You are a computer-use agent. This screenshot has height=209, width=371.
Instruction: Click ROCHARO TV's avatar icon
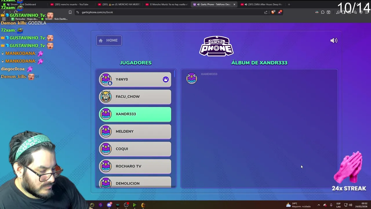pyautogui.click(x=106, y=166)
